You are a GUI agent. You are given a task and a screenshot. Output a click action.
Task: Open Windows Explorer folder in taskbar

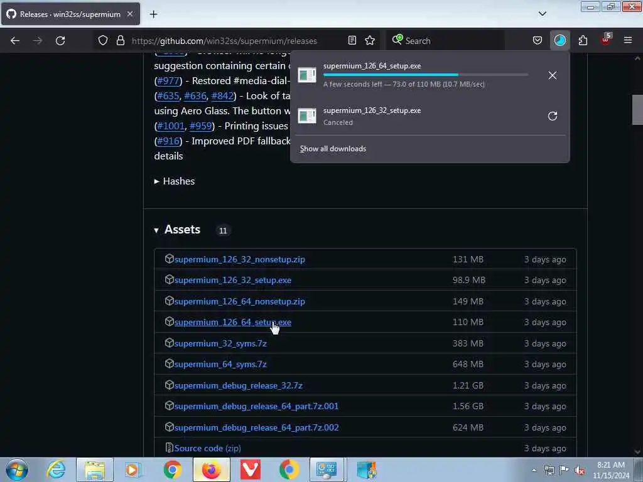coord(95,469)
